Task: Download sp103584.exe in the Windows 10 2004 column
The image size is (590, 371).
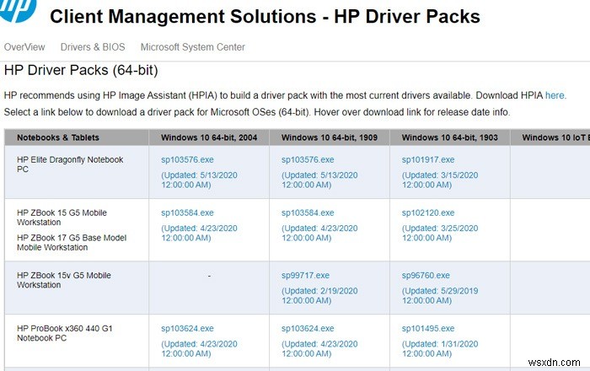Action: 187,213
